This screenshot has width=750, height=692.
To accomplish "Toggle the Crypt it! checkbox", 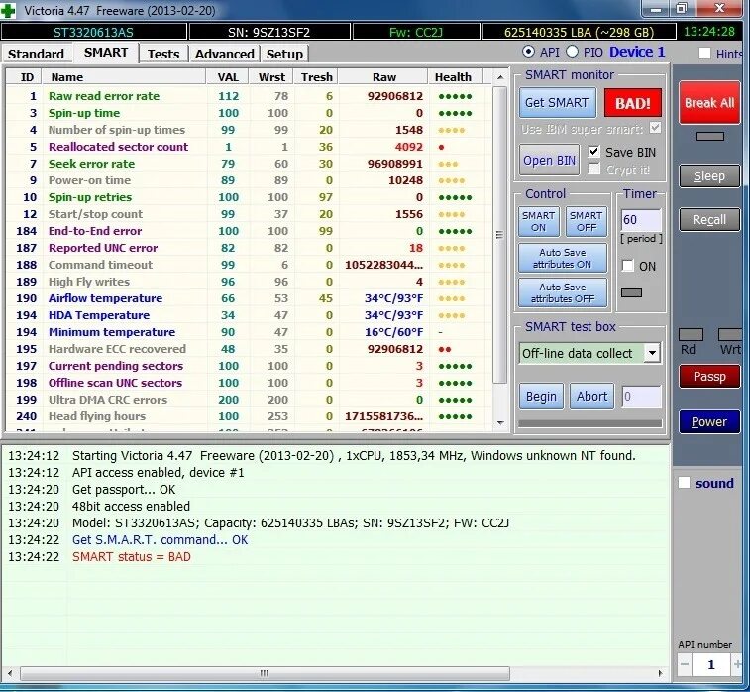I will coord(594,169).
